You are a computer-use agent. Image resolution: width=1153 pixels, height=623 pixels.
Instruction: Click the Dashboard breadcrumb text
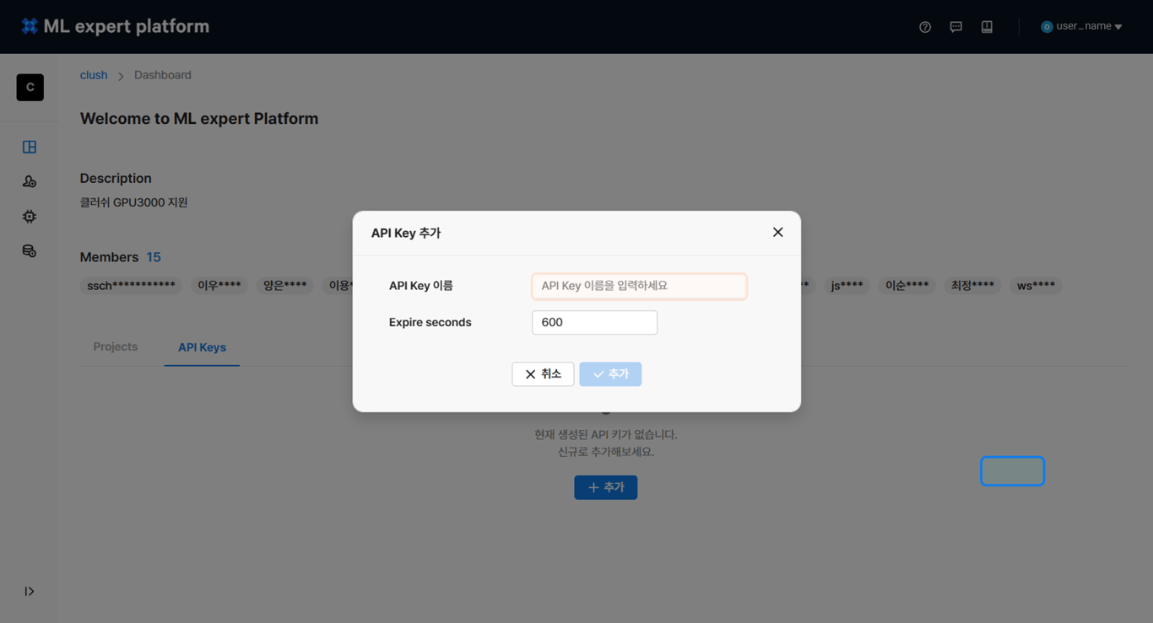(163, 75)
